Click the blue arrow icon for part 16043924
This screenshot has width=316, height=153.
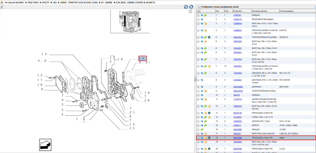click(x=202, y=59)
